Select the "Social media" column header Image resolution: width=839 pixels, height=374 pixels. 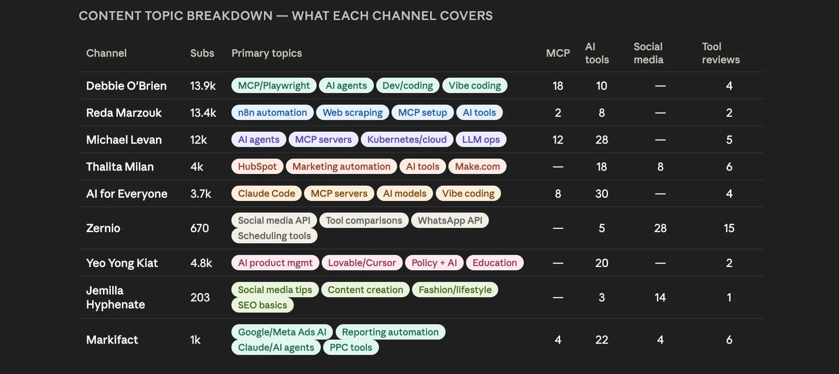click(649, 53)
